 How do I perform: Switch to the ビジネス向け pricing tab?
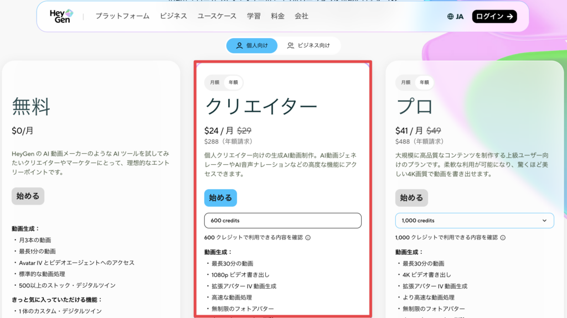308,45
